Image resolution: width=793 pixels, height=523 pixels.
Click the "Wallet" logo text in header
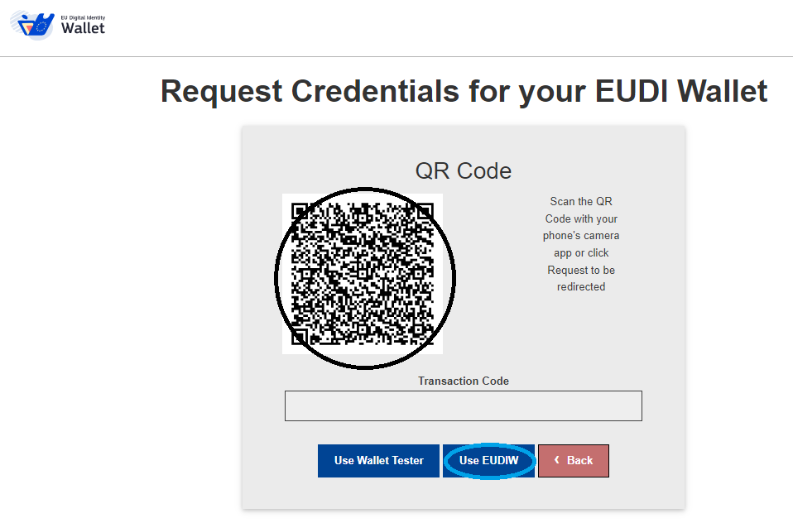coord(84,29)
